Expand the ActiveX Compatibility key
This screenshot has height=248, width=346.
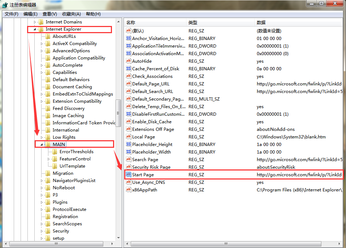click(42, 44)
